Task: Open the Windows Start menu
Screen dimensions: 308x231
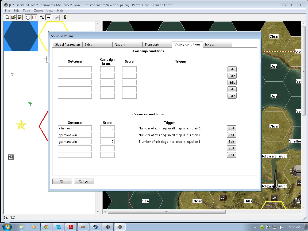Action: pyautogui.click(x=7, y=227)
